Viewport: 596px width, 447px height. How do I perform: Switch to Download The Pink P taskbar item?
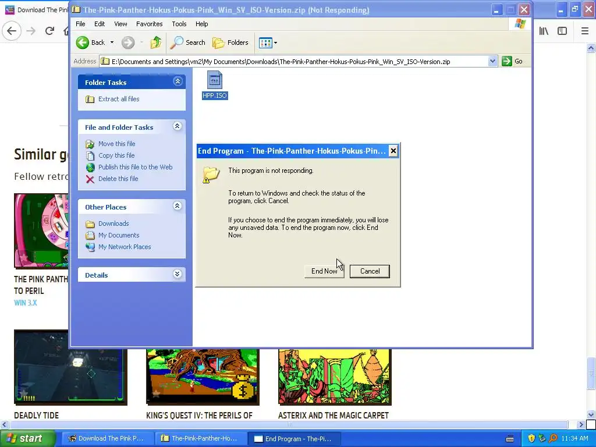pyautogui.click(x=108, y=439)
